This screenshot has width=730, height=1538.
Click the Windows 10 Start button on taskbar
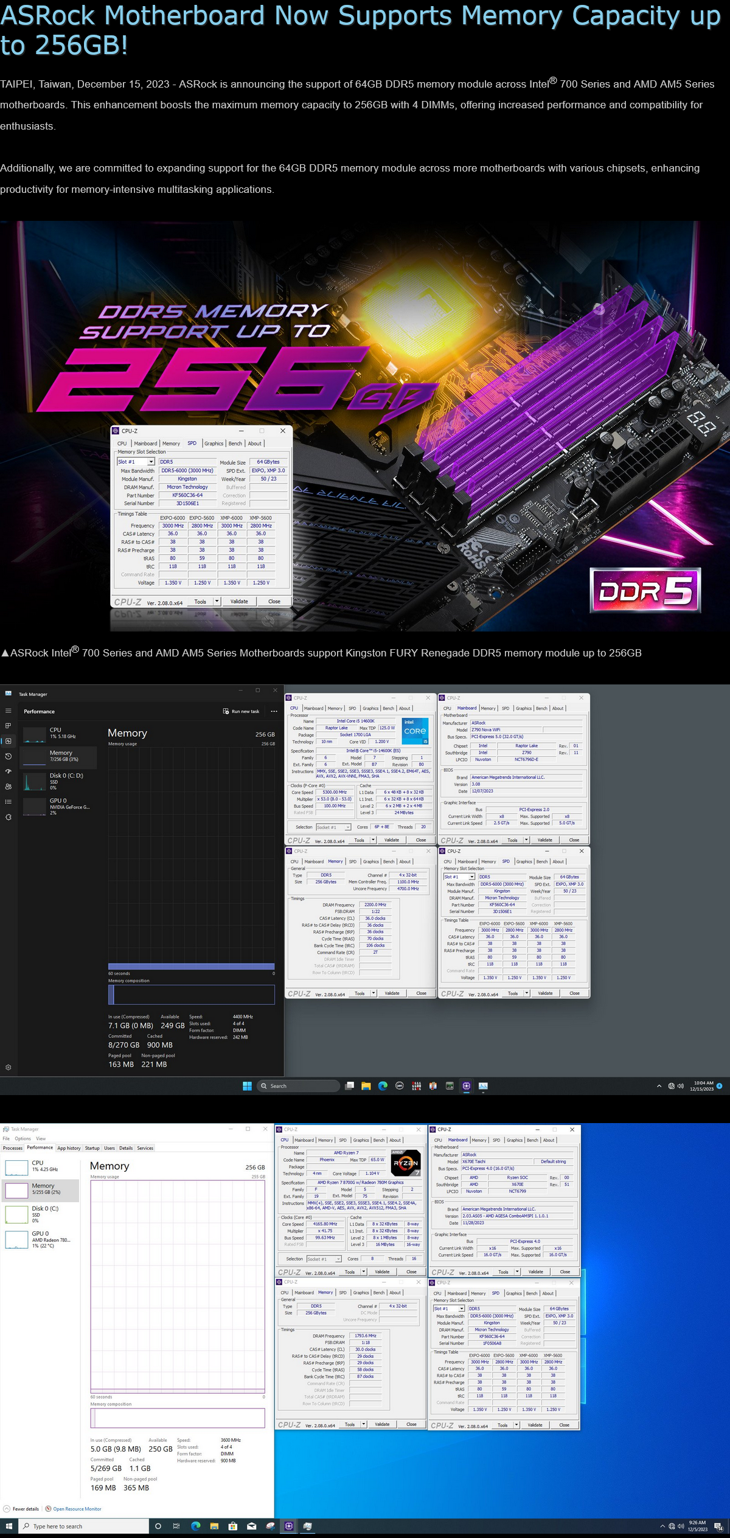(x=9, y=1526)
